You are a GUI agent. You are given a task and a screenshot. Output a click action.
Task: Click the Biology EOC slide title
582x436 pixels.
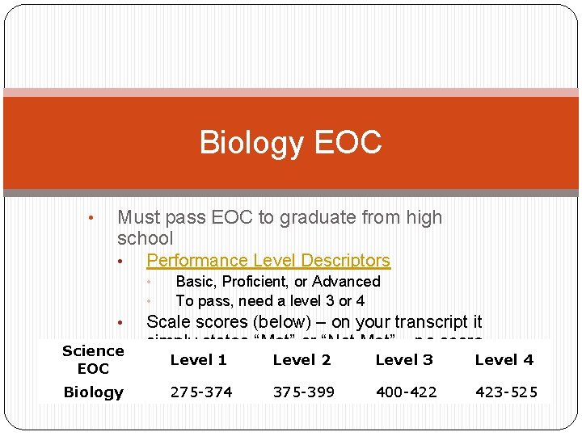(x=291, y=142)
